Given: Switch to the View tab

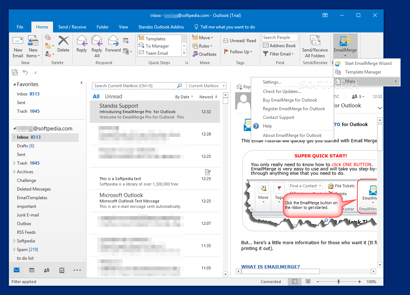Looking at the screenshot, I should point(123,27).
